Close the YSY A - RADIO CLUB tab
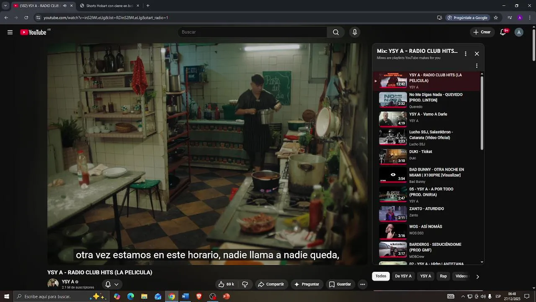536x302 pixels. click(x=71, y=6)
